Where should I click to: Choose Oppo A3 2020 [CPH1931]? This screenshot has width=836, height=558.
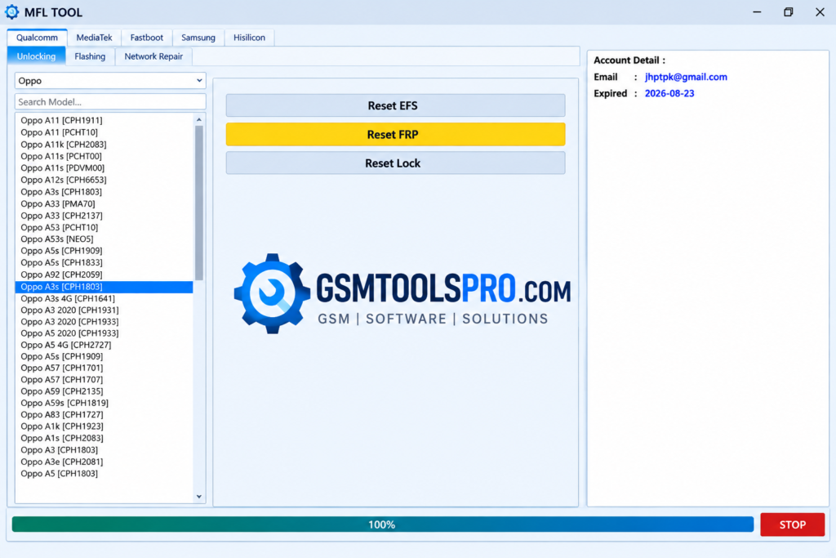(x=104, y=310)
